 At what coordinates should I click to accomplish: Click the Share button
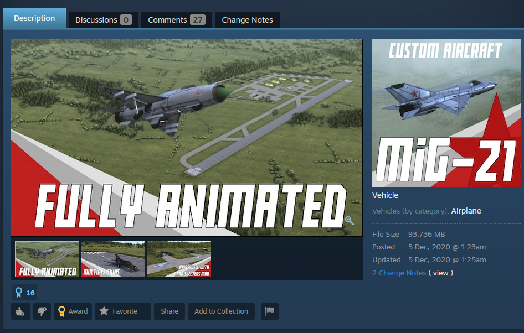(x=169, y=311)
